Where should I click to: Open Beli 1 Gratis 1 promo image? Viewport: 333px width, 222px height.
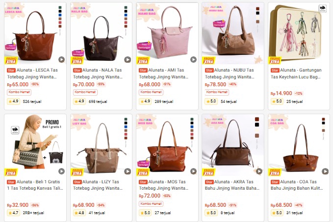pos(35,145)
